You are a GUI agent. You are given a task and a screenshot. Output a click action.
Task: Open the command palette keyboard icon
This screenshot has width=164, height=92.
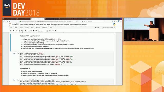tap(50, 31)
